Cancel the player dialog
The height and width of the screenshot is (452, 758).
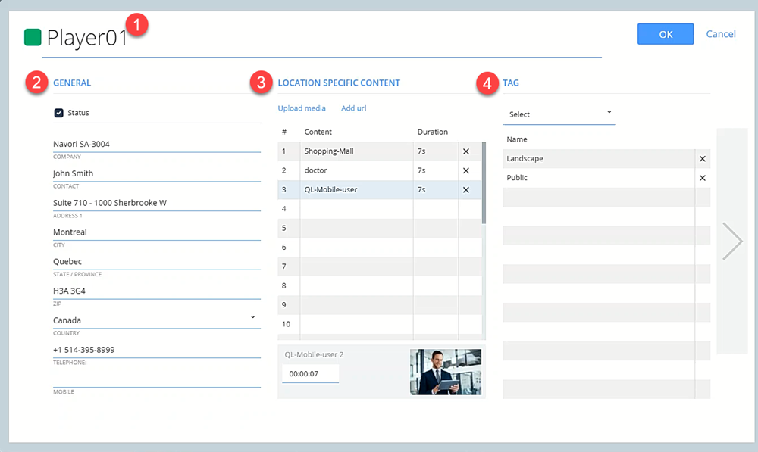[x=720, y=34]
